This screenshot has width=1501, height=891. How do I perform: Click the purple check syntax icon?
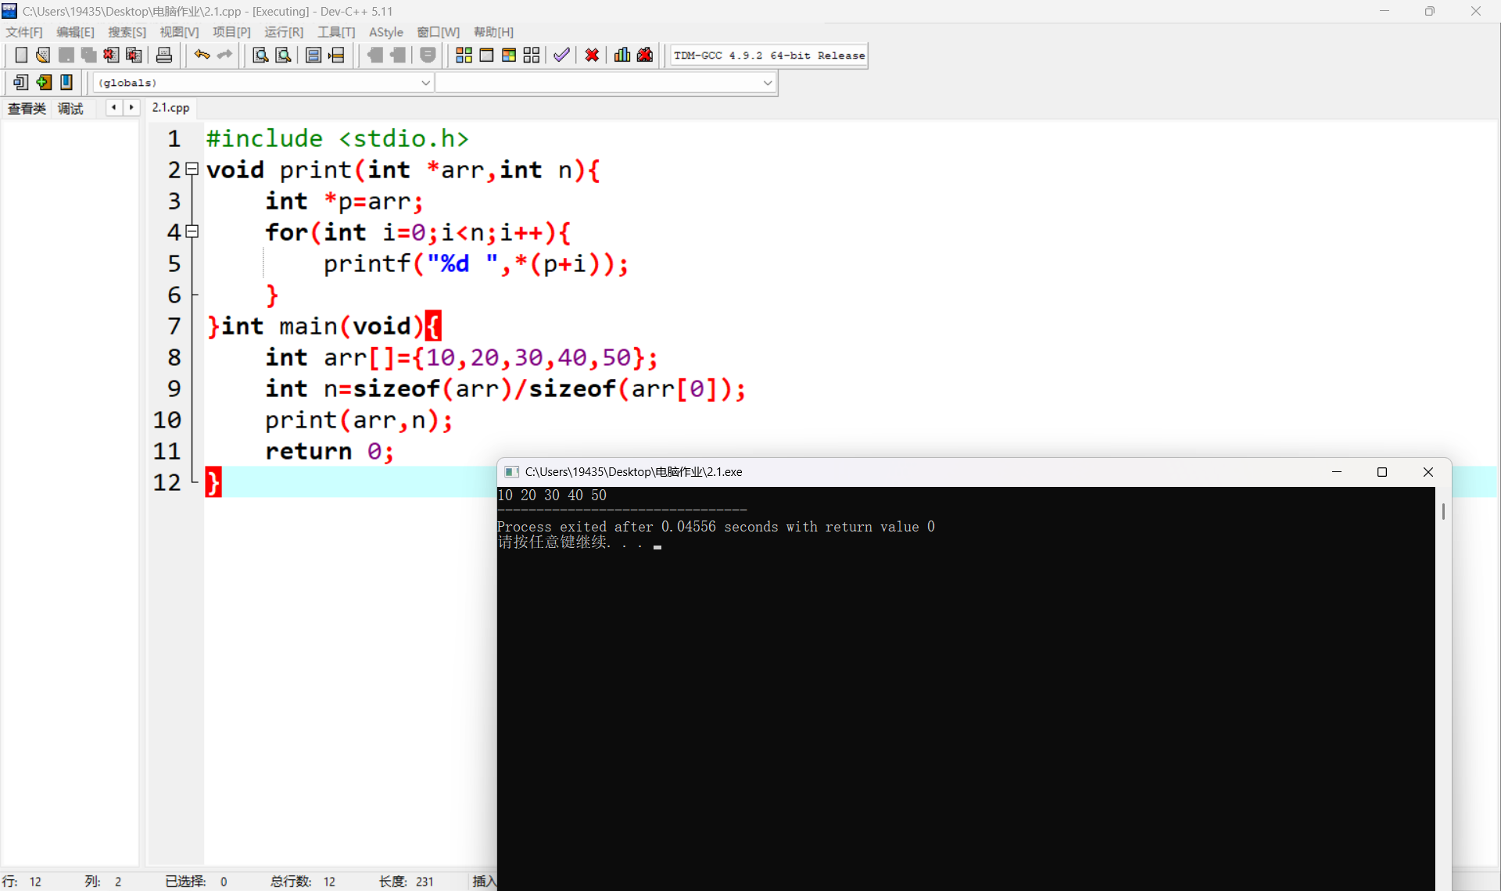561,55
